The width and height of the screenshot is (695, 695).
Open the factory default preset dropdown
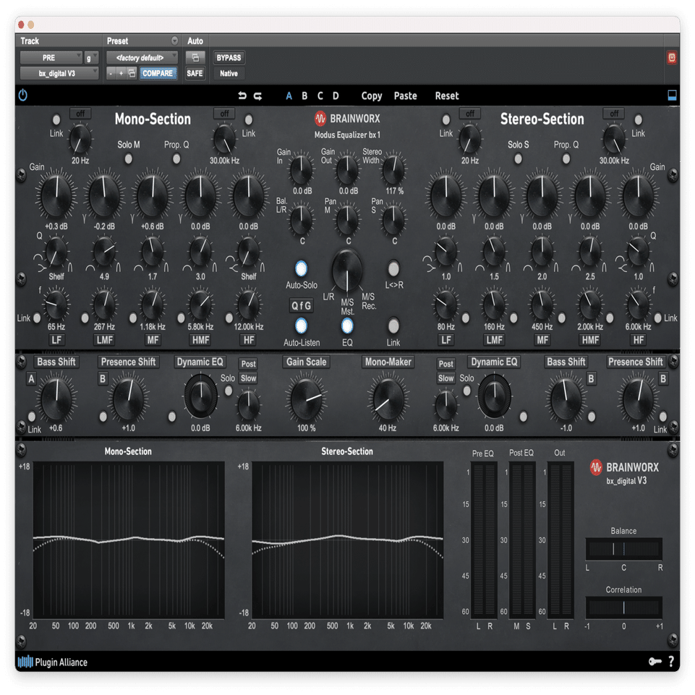coord(142,58)
